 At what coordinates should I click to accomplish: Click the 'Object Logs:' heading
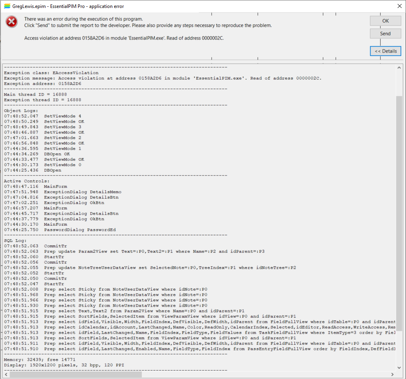21,111
